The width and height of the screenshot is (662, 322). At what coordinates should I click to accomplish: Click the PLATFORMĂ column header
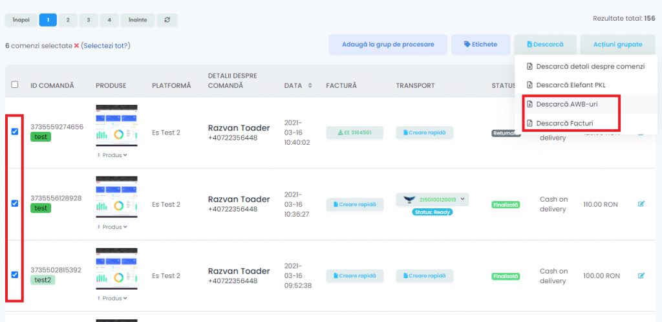click(x=171, y=85)
